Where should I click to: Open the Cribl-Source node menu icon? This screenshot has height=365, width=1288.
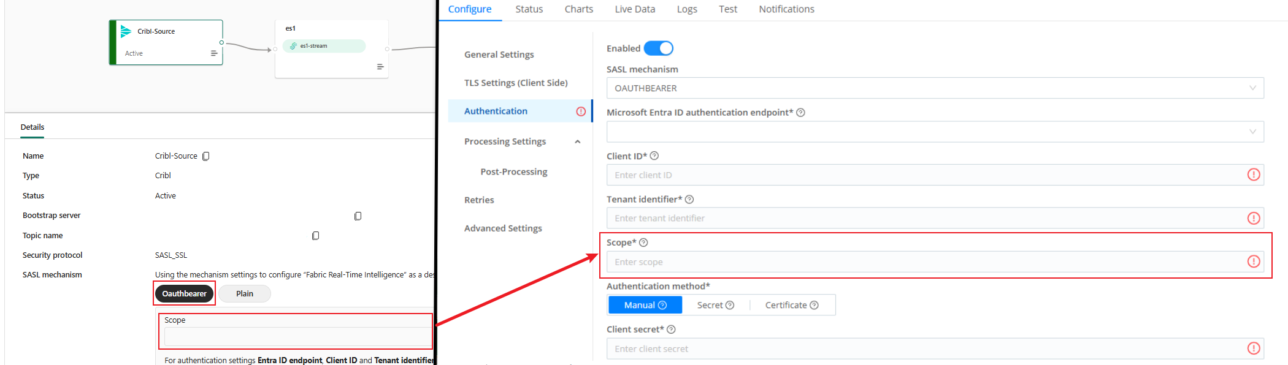click(214, 53)
